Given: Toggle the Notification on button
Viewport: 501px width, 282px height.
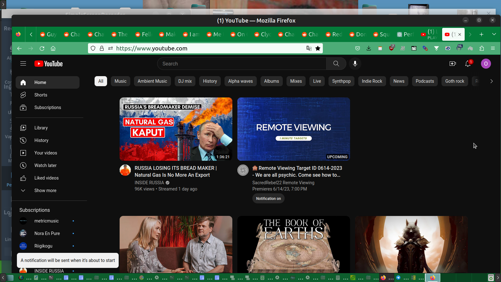Looking at the screenshot, I should [x=268, y=199].
